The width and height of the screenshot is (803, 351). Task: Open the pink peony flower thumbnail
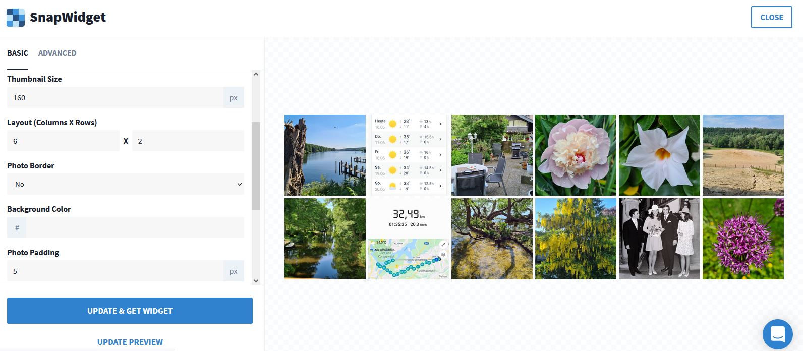click(576, 155)
